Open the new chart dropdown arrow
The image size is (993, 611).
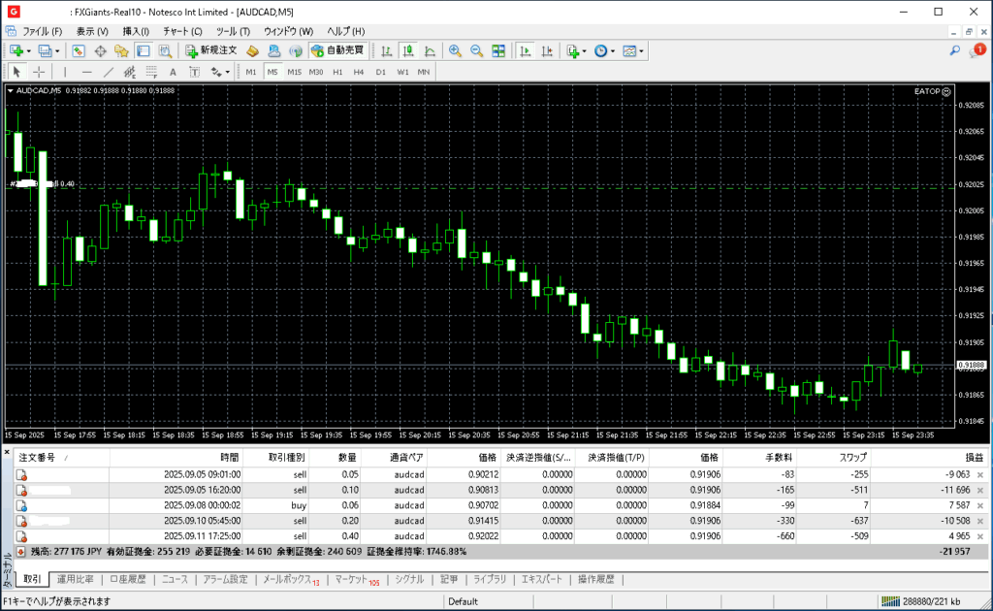click(29, 50)
